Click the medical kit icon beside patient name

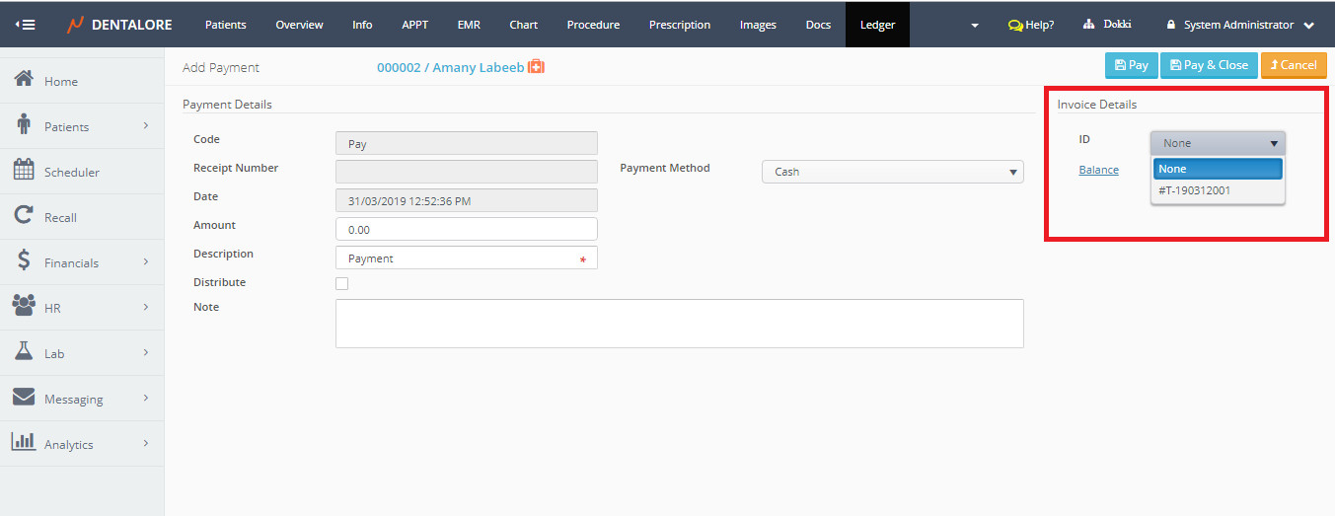(x=537, y=67)
